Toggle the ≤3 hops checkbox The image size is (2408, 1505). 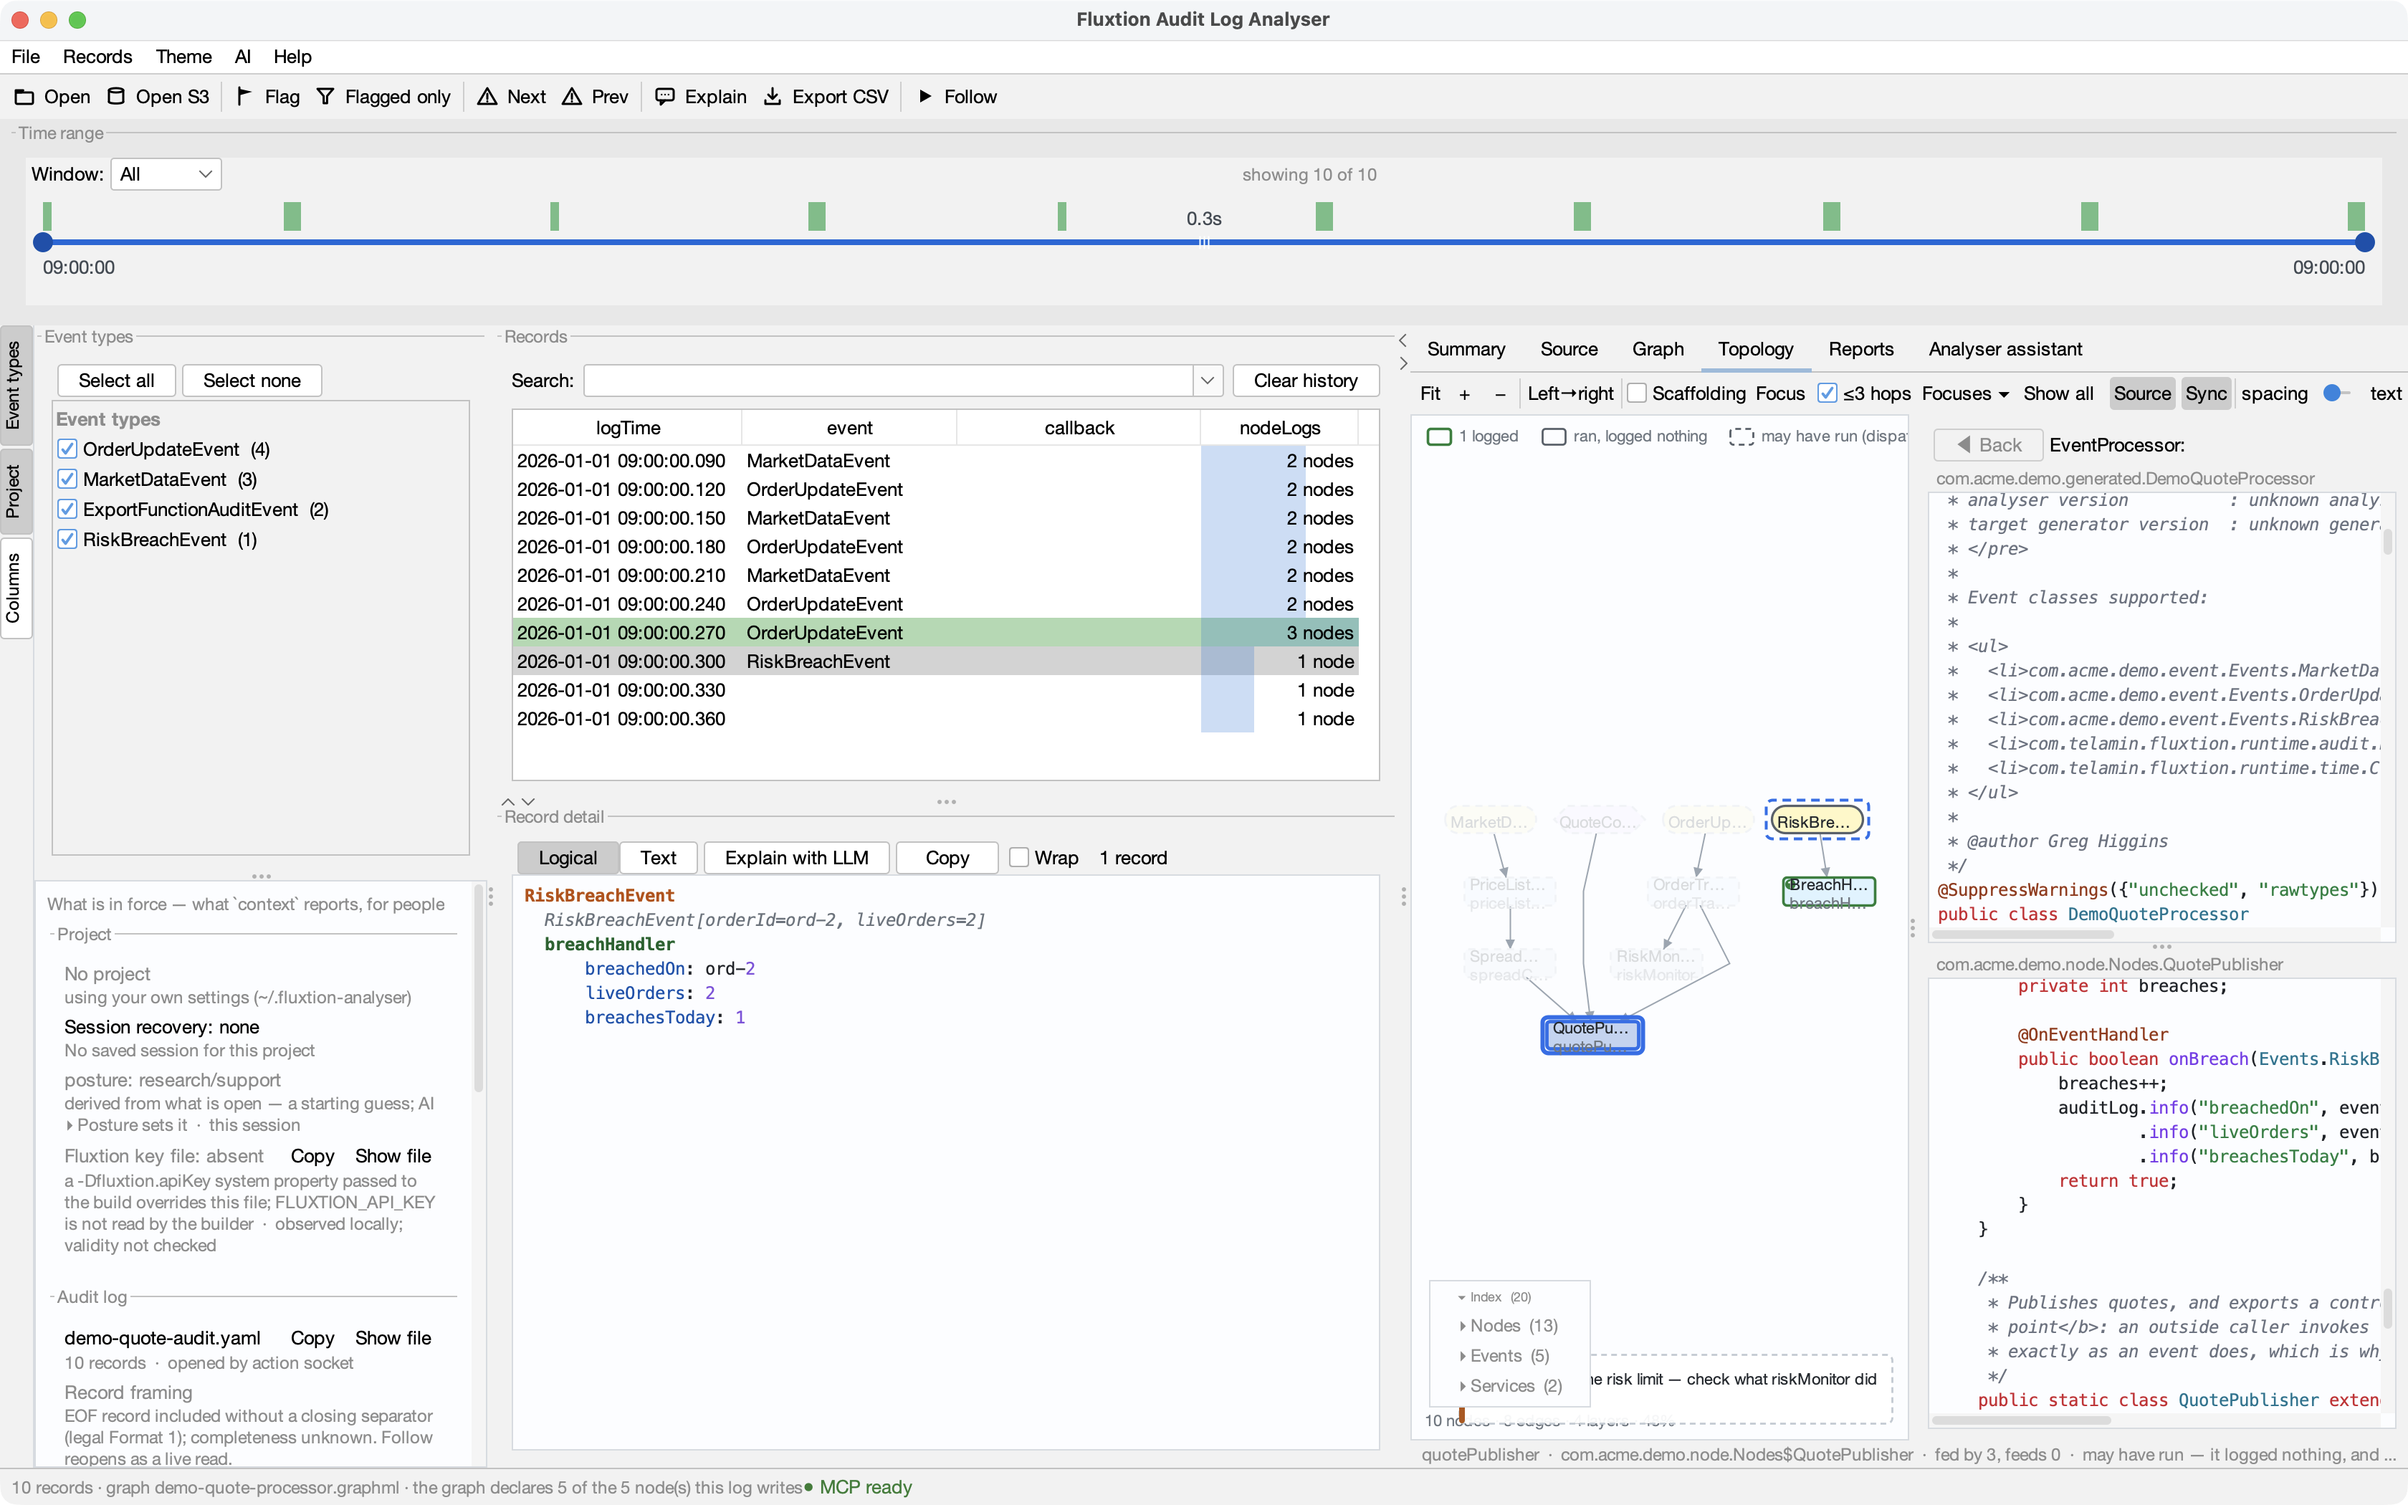click(1827, 393)
